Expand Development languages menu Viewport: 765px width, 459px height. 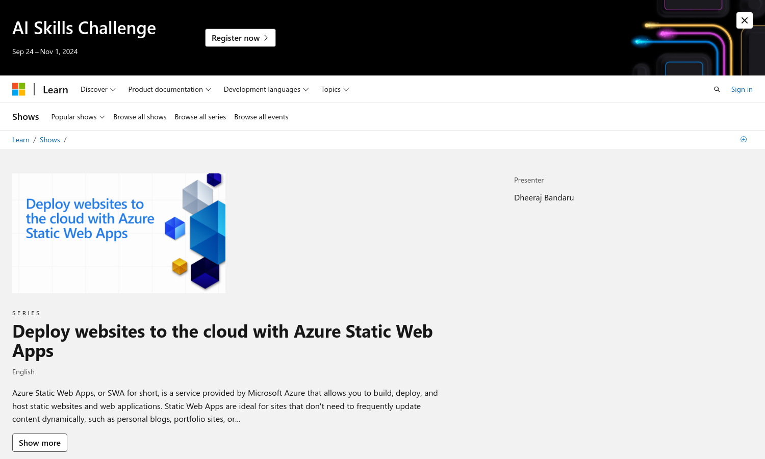(266, 89)
